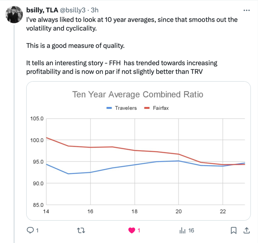Click the Fairfax legend label text

coord(161,108)
